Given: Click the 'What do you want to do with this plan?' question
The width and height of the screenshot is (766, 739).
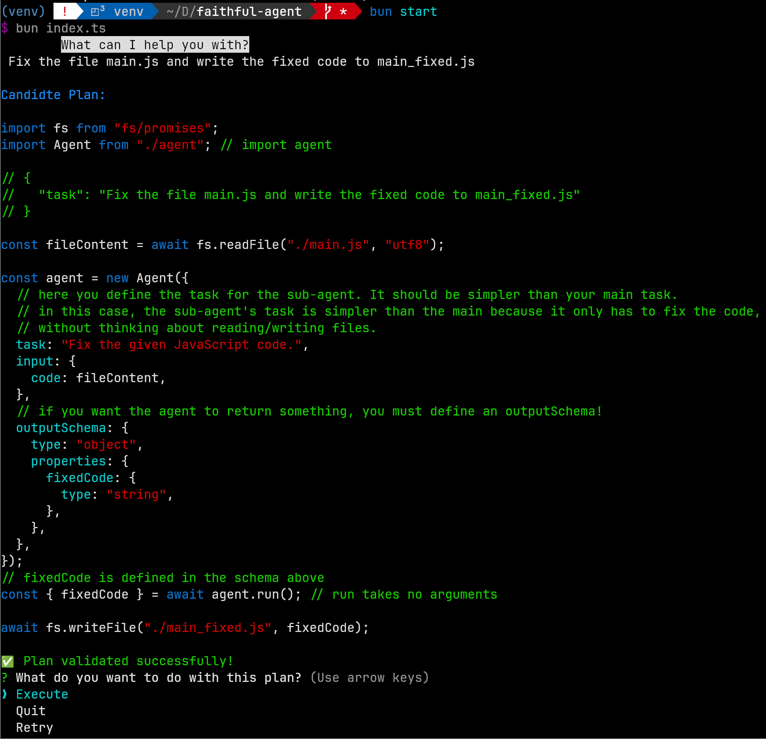Looking at the screenshot, I should coord(159,678).
